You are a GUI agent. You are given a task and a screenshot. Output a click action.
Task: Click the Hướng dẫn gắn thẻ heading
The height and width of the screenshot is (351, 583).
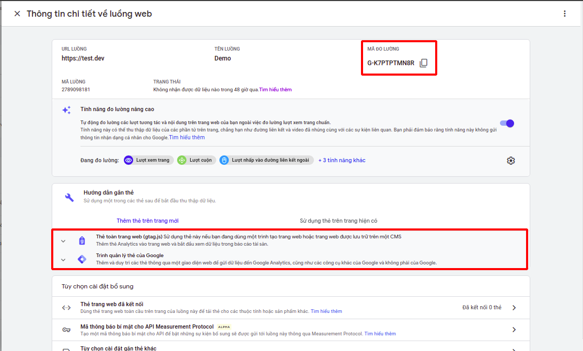click(109, 192)
